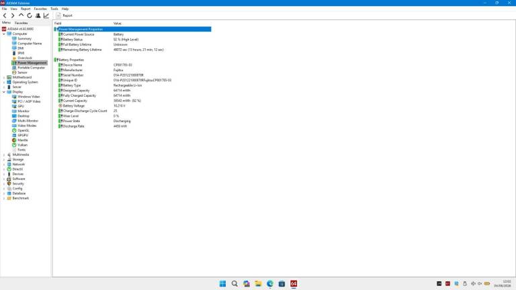Image resolution: width=516 pixels, height=290 pixels.
Task: Open the graph chart icon in toolbar
Action: pyautogui.click(x=46, y=15)
